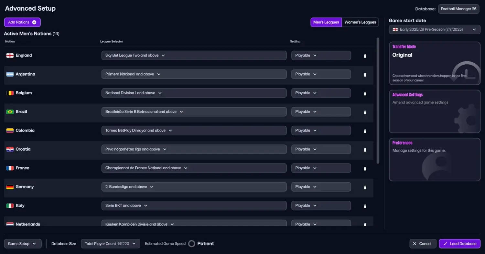Image resolution: width=485 pixels, height=254 pixels.
Task: Open the Advanced Settings card
Action: pos(435,111)
